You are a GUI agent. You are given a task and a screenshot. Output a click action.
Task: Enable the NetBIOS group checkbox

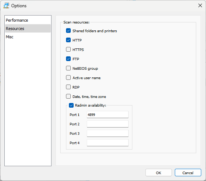tap(68, 68)
